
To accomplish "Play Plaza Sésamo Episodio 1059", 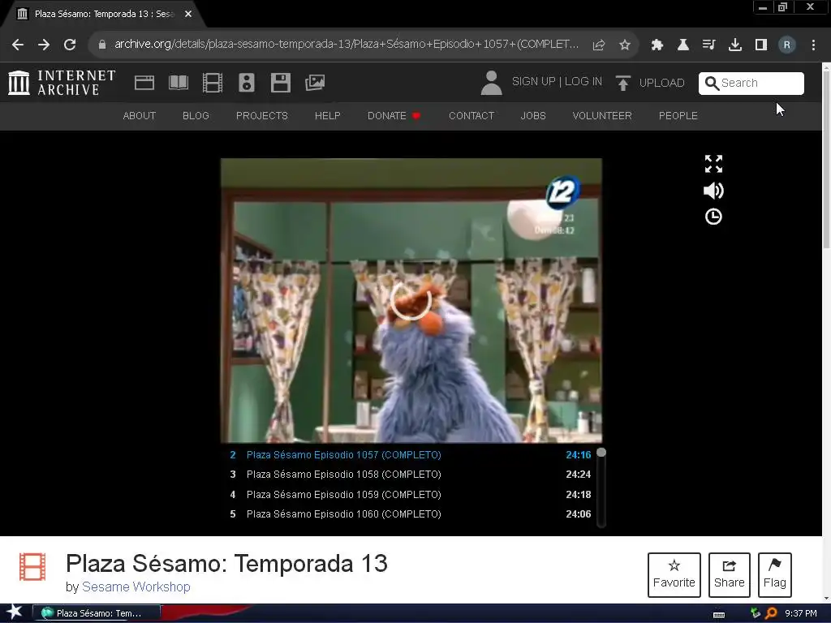I will point(411,494).
